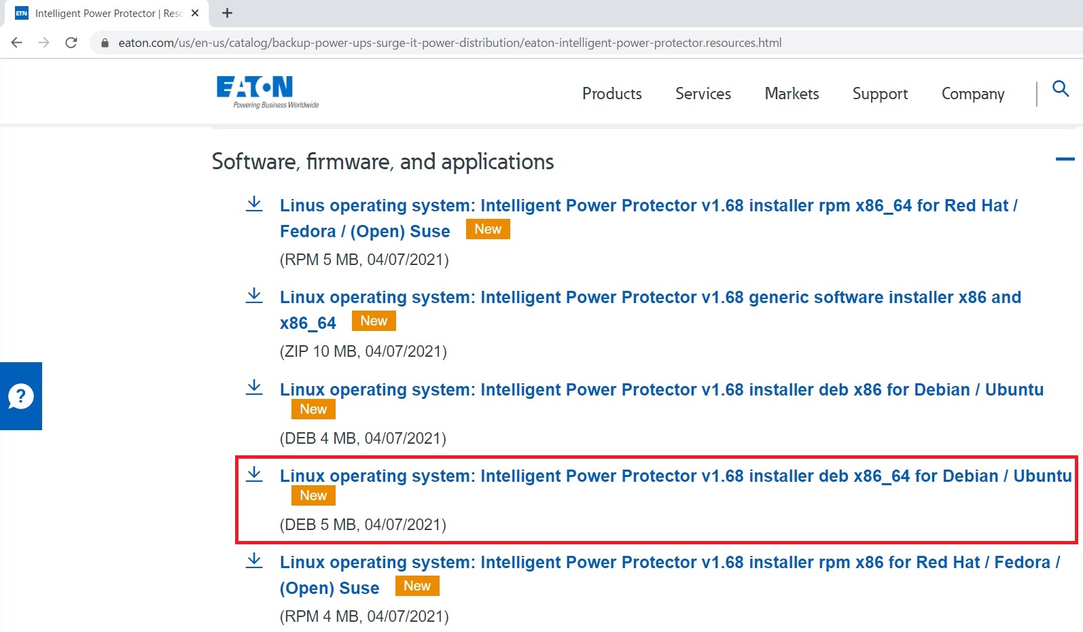The height and width of the screenshot is (632, 1083).
Task: Open deb x86 Debian / Ubuntu installer link
Action: tap(662, 389)
